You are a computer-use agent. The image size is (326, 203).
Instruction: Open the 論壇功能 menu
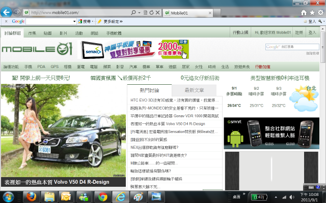pos(11,66)
